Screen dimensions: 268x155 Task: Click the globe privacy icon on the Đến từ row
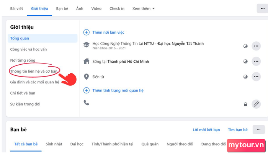245,77
